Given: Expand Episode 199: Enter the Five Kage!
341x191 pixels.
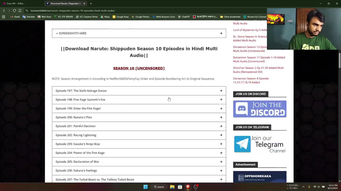Looking at the screenshot, I should pos(139,108).
